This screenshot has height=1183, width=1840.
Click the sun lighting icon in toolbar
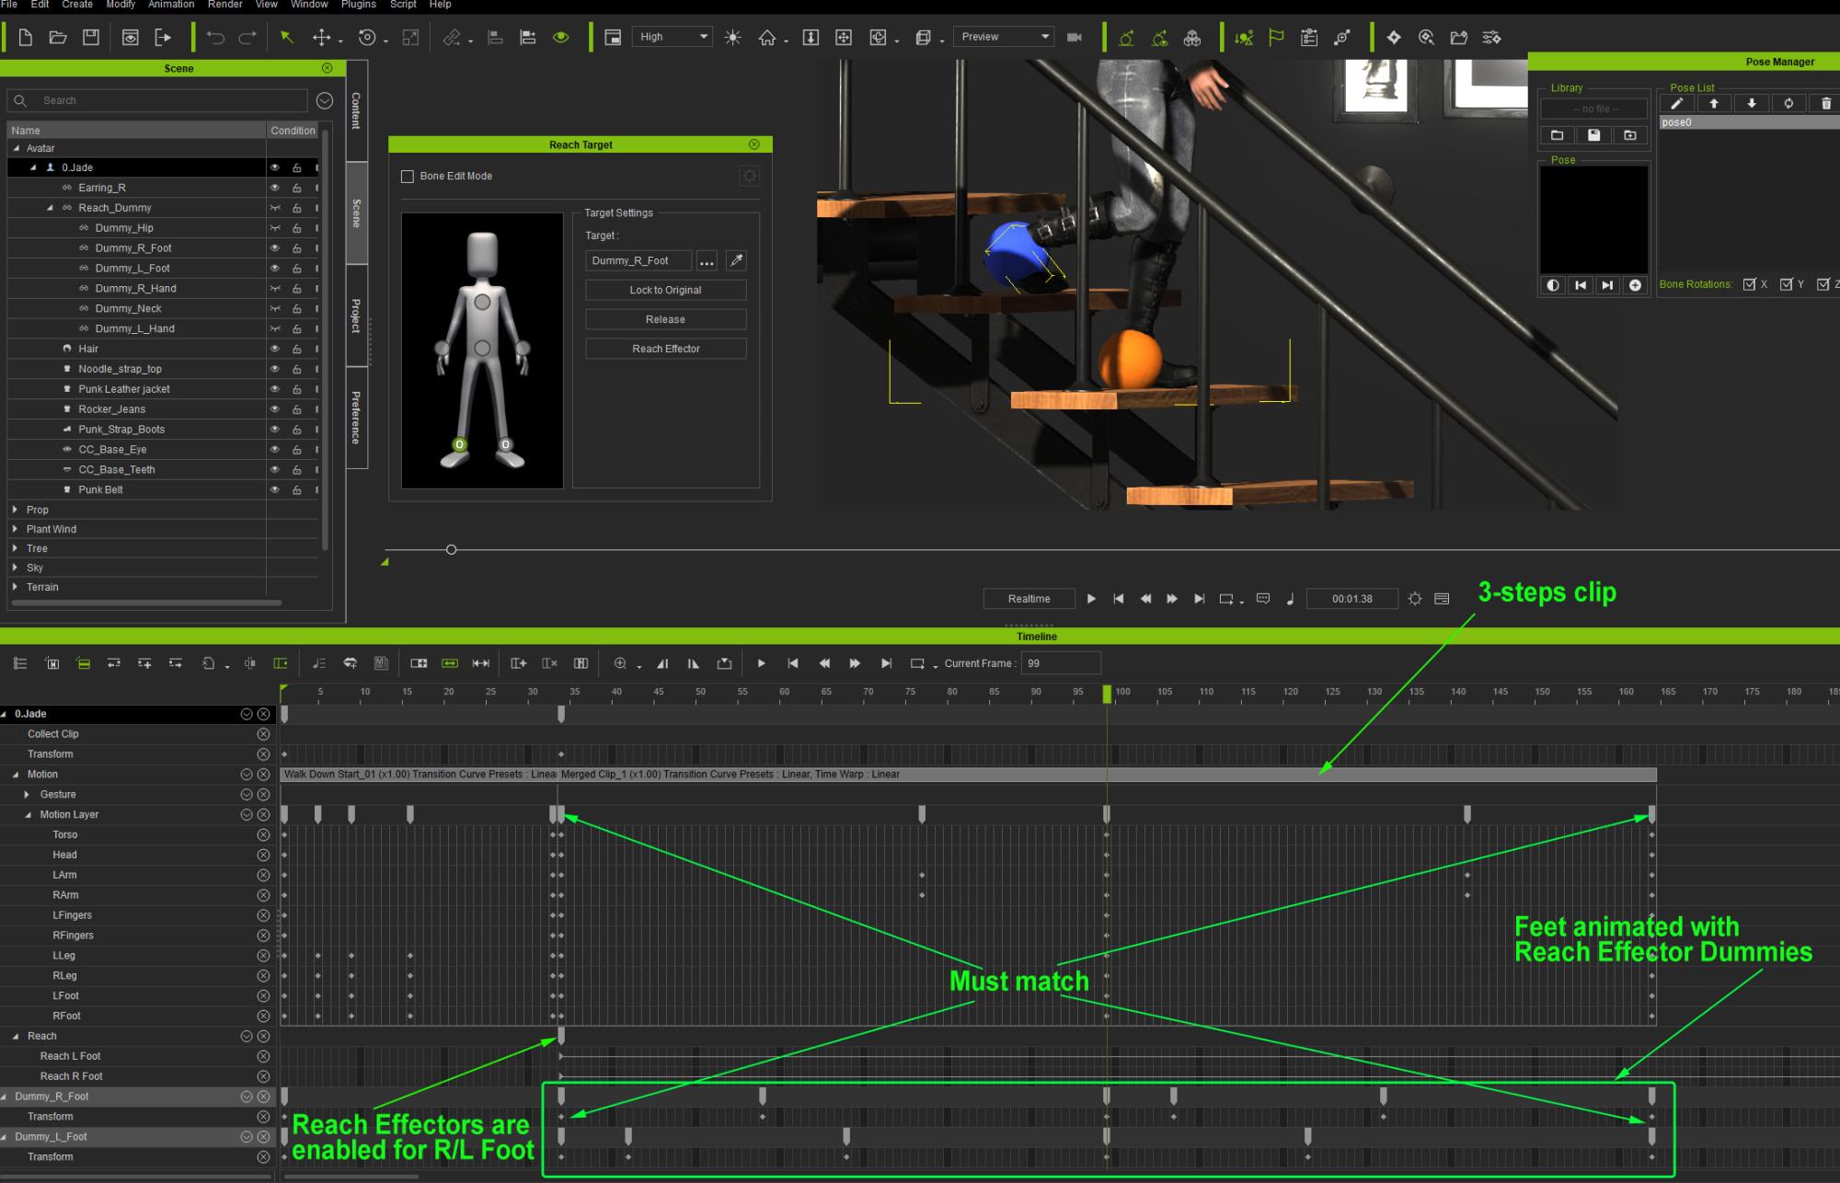tap(733, 38)
